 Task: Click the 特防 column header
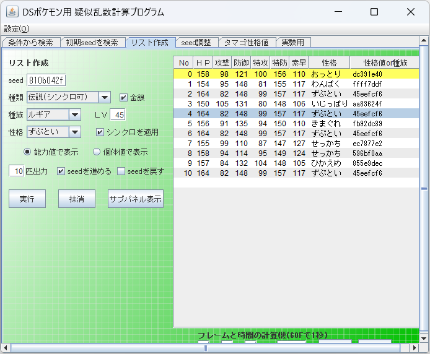pyautogui.click(x=279, y=63)
